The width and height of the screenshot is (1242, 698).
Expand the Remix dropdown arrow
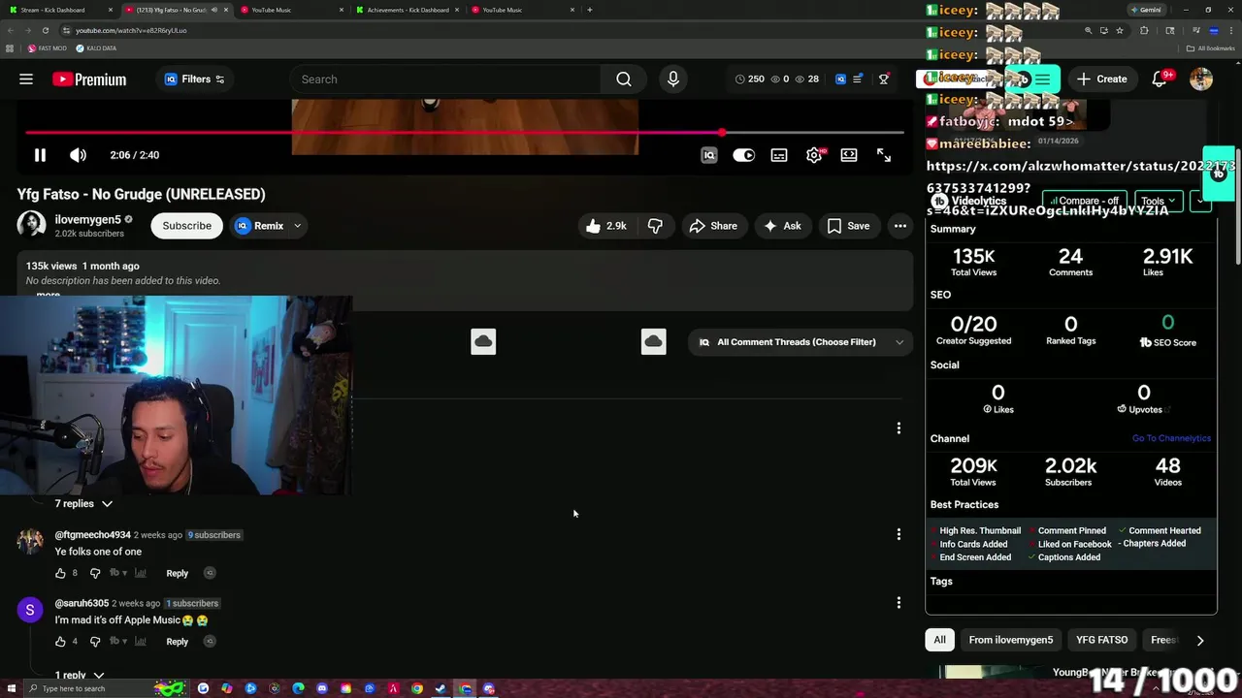298,226
